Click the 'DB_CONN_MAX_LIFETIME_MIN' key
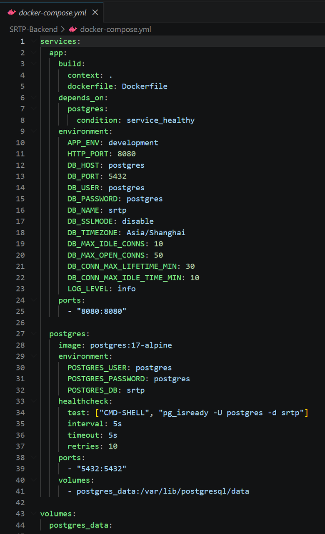 122,267
